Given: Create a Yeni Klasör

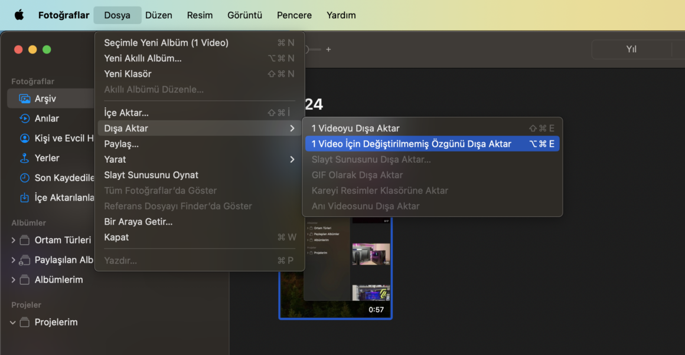Looking at the screenshot, I should [x=200, y=74].
